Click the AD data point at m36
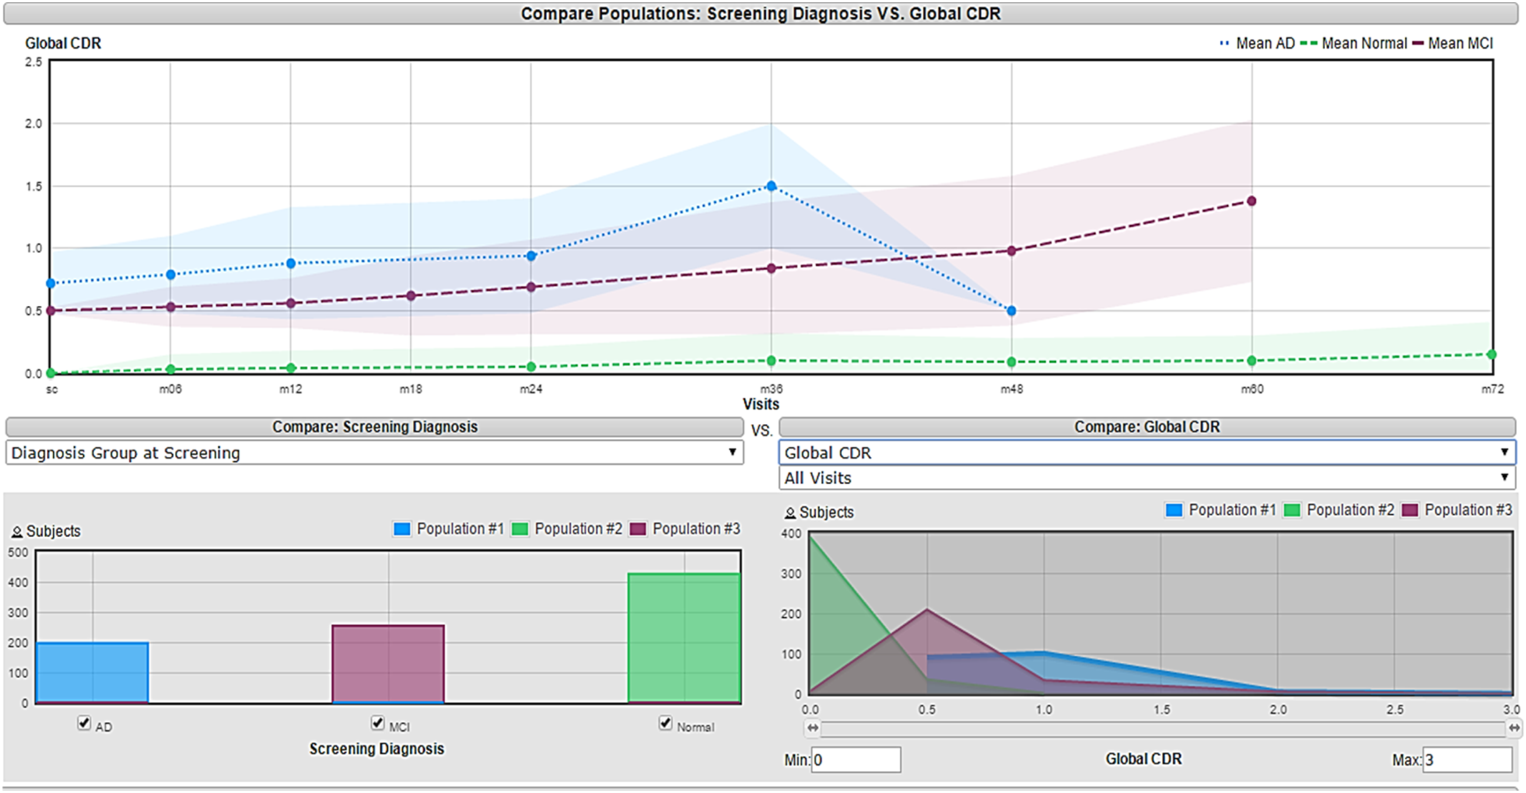 tap(771, 186)
